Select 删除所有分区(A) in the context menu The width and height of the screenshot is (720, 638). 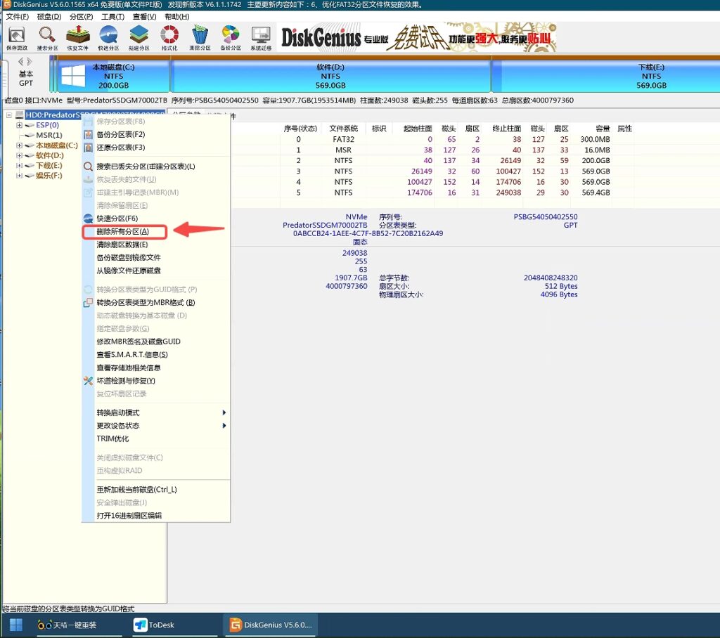coord(122,231)
